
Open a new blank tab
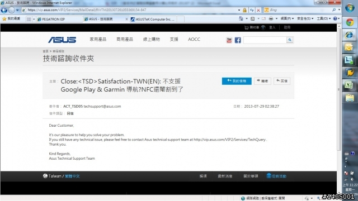tap(180, 20)
